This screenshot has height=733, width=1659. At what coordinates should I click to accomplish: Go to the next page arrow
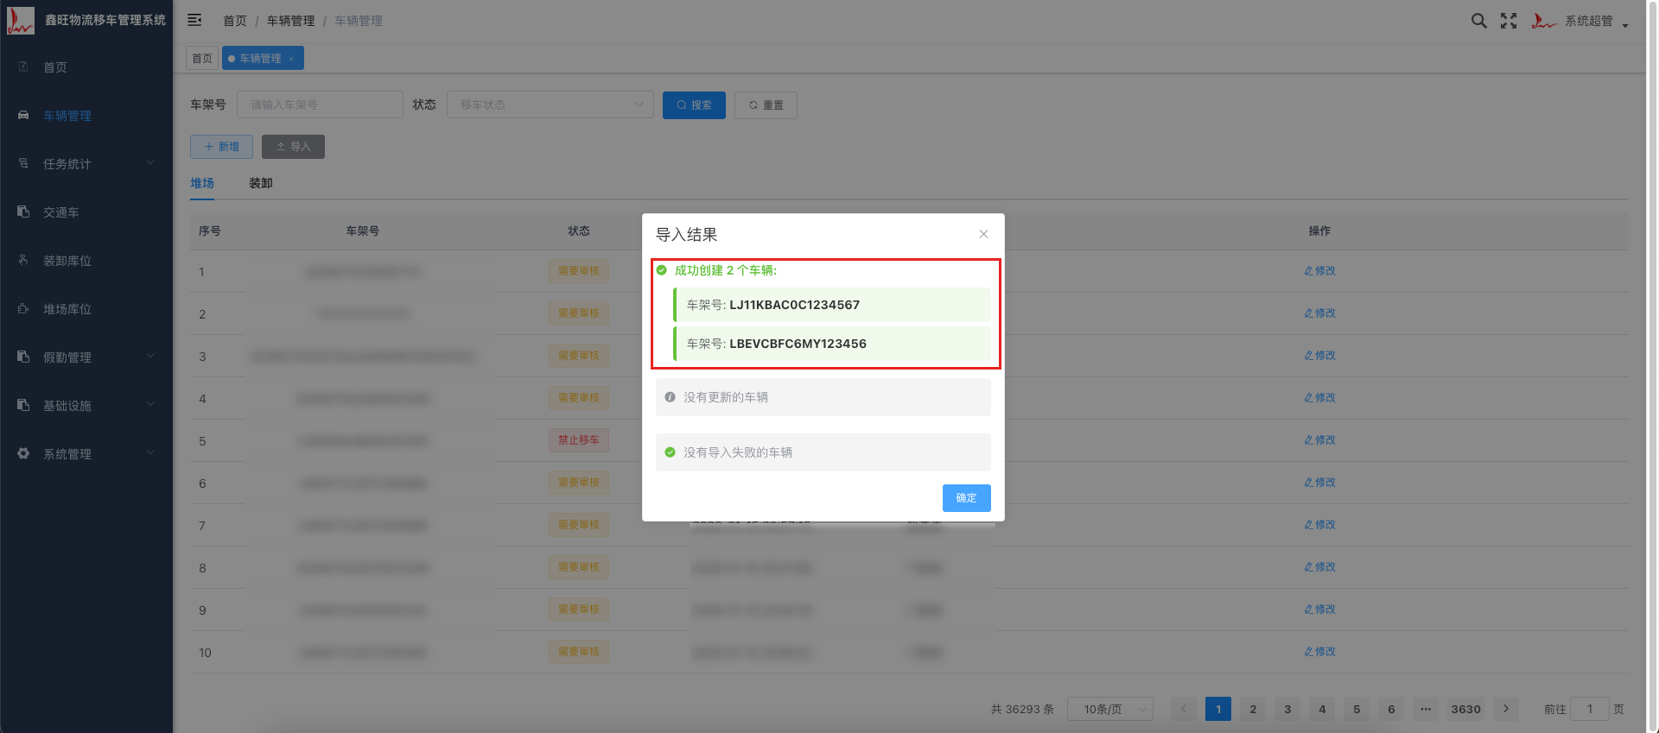[1505, 709]
